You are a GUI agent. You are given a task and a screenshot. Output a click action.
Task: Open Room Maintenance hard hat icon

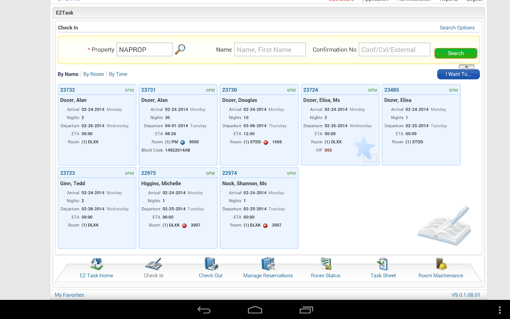click(441, 264)
